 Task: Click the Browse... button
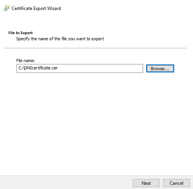point(160,69)
